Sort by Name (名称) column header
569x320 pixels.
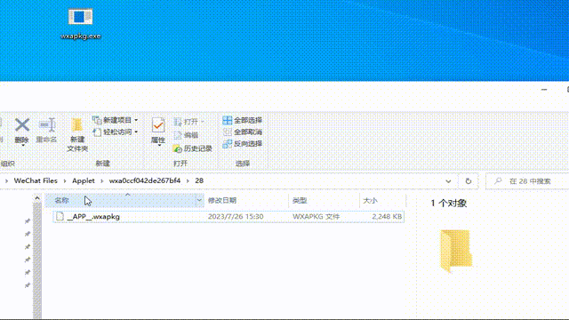61,200
